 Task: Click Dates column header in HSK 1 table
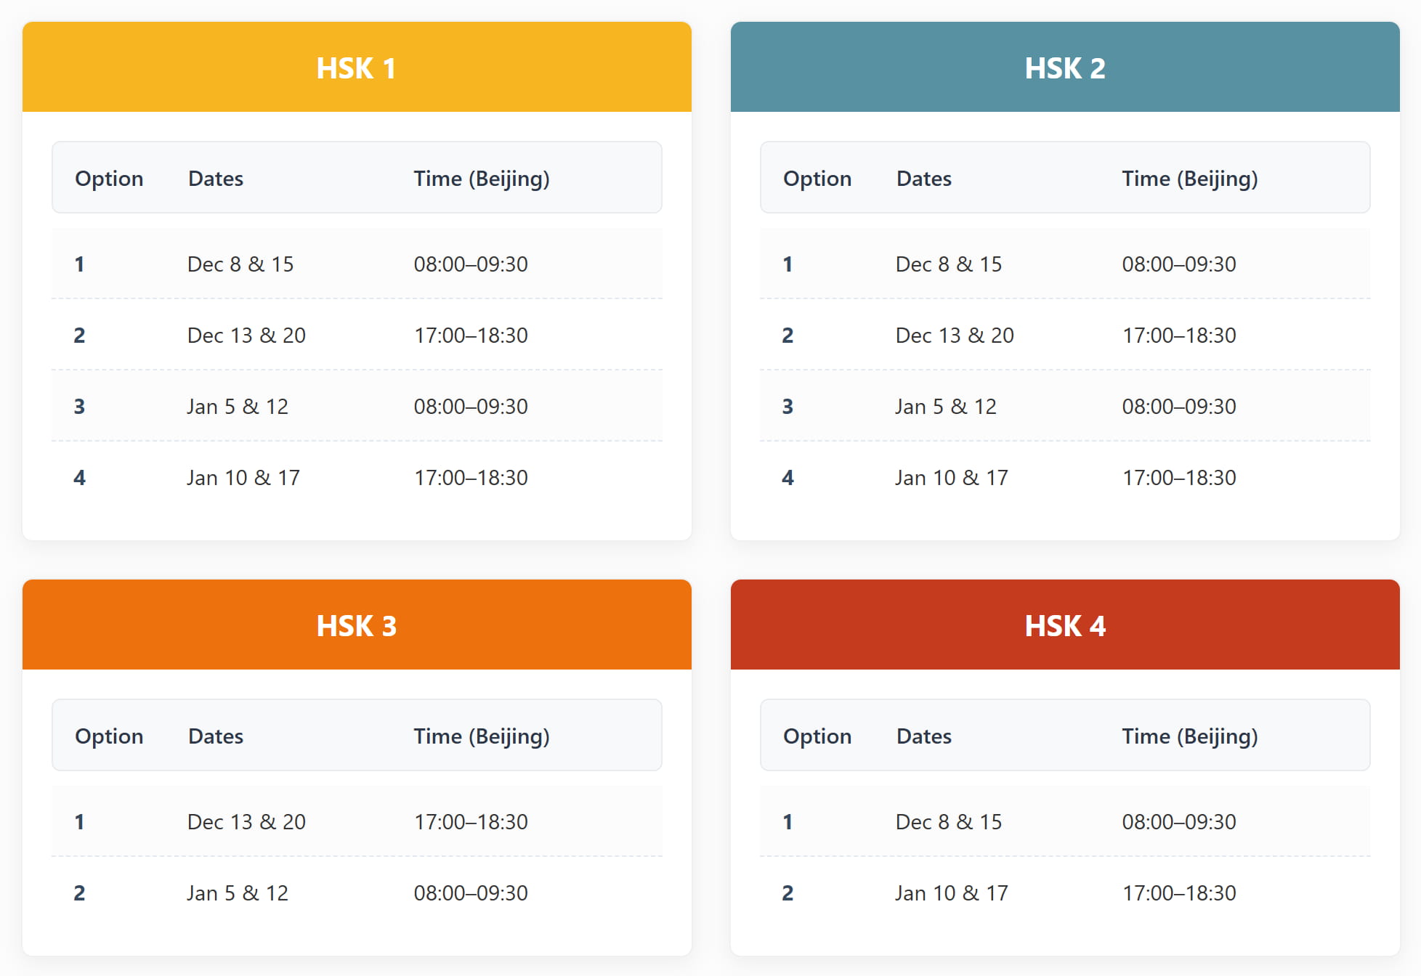click(x=216, y=178)
